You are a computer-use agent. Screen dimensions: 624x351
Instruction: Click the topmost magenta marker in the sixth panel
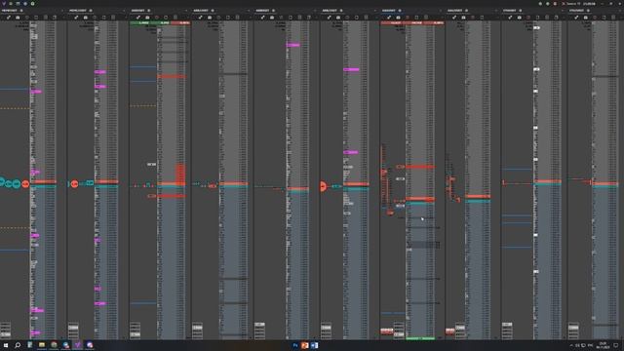tap(351, 69)
